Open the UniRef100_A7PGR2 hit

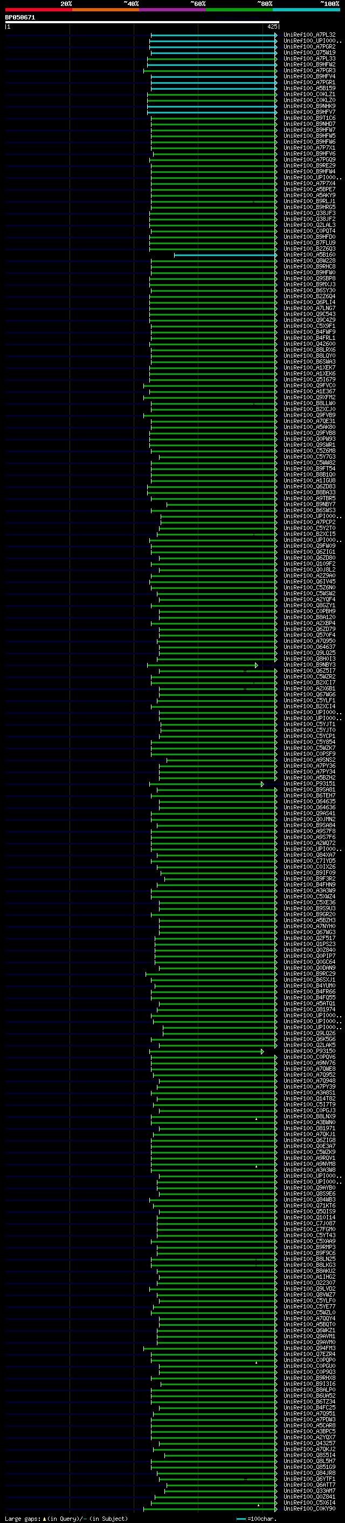point(309,46)
